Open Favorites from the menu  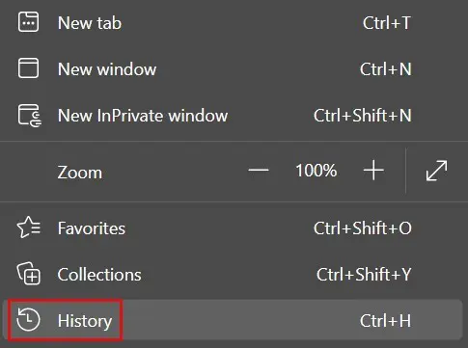pyautogui.click(x=234, y=228)
